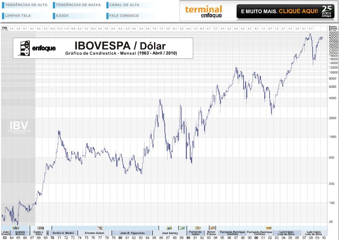Click the Terminal Enfoque logo at top
The height and width of the screenshot is (240, 339).
205,10
